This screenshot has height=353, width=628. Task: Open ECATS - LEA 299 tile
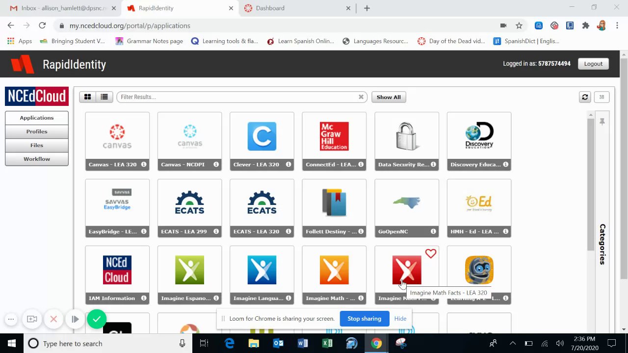[189, 208]
